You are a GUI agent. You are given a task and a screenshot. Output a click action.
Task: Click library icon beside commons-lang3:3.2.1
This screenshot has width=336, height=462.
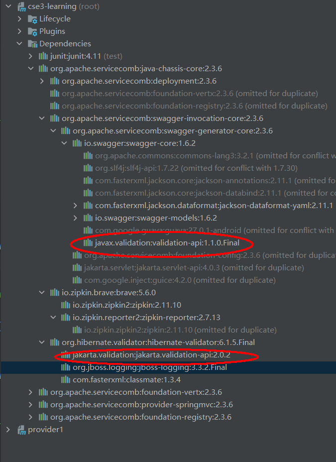pos(88,155)
